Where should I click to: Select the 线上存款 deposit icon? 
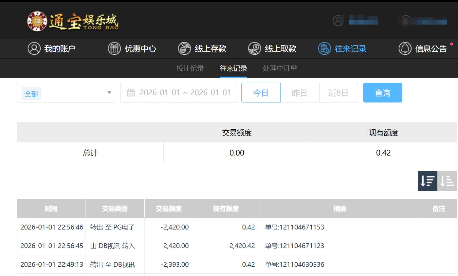[184, 48]
